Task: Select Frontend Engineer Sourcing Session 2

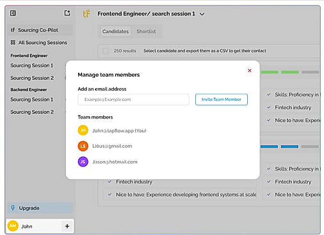Action: (x=32, y=78)
